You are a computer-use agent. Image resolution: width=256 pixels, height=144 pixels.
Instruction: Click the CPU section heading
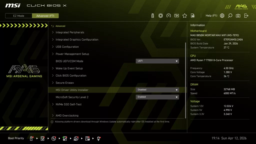click(193, 56)
